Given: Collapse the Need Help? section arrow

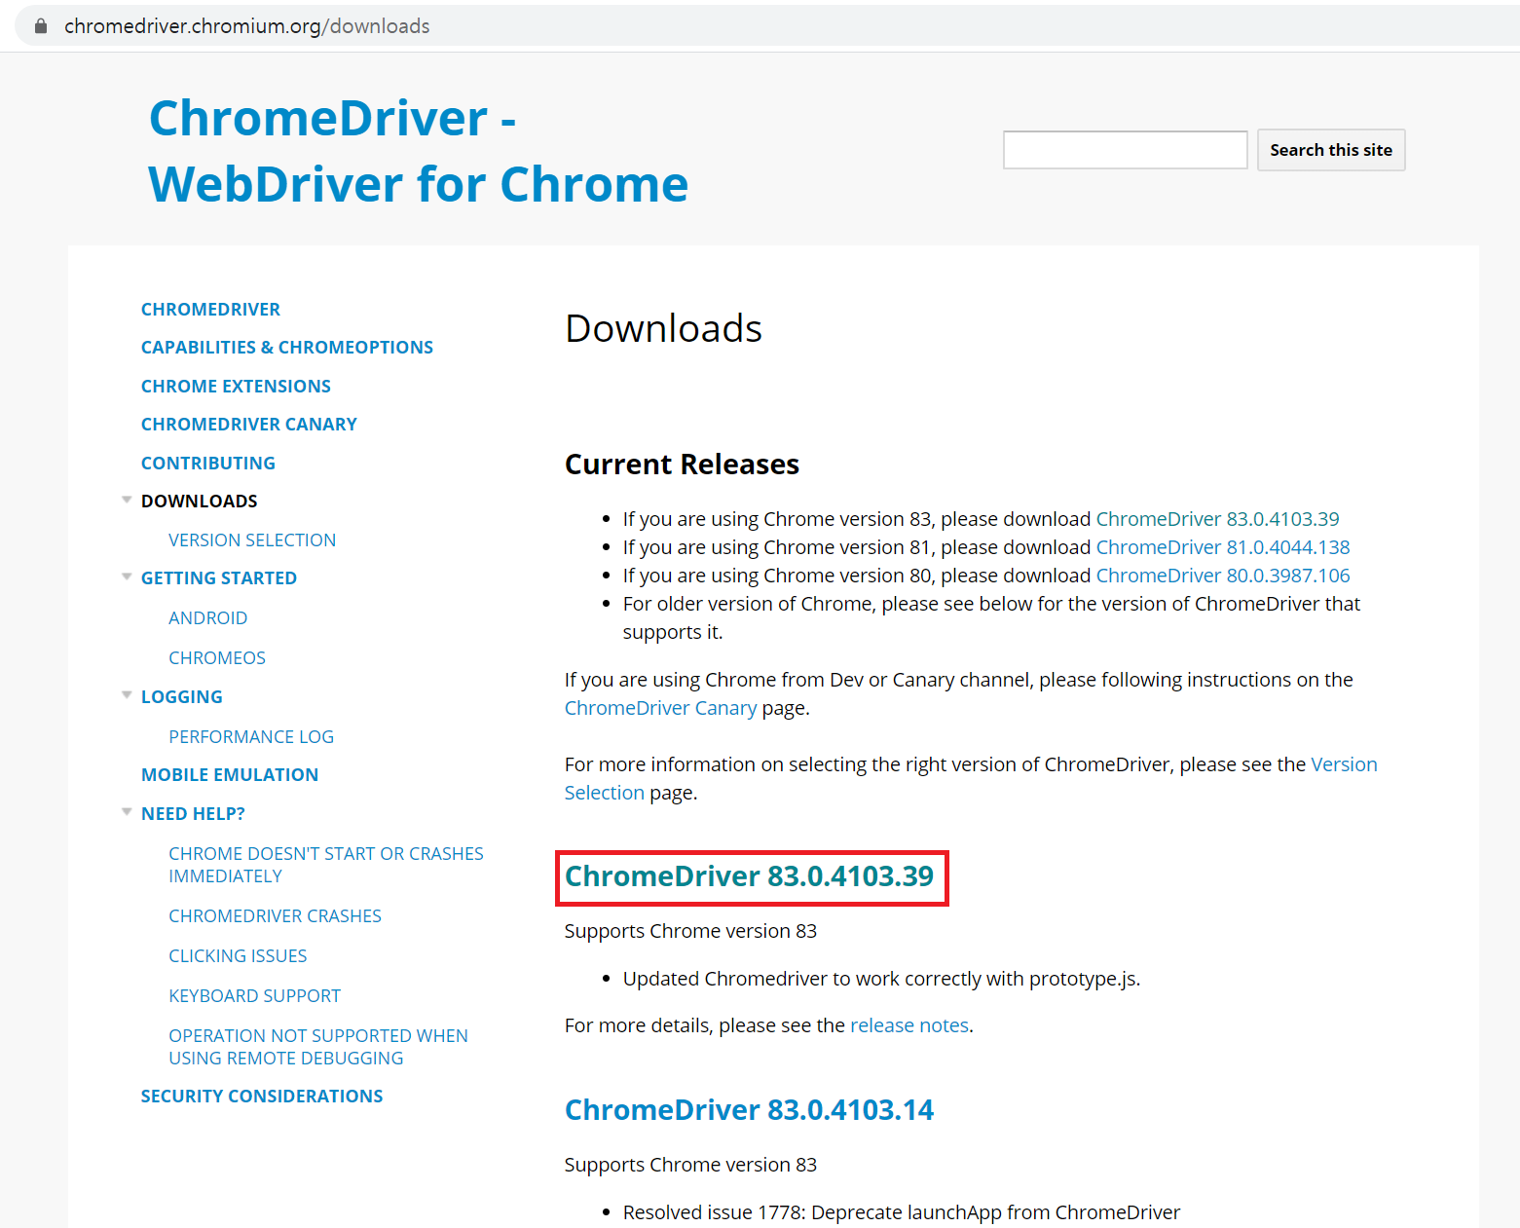Looking at the screenshot, I should [127, 812].
